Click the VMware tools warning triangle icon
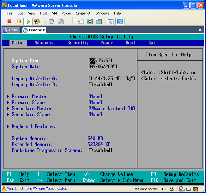The image size is (206, 193). [4, 189]
